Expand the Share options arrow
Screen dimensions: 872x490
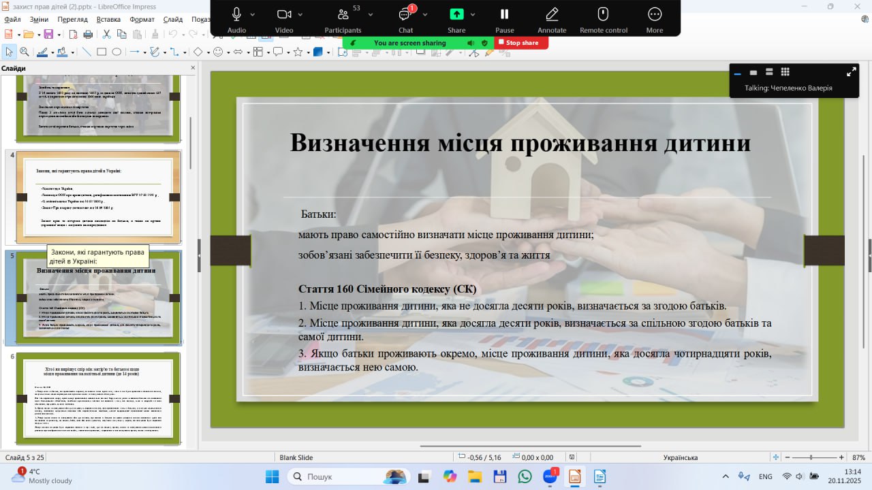pyautogui.click(x=473, y=14)
